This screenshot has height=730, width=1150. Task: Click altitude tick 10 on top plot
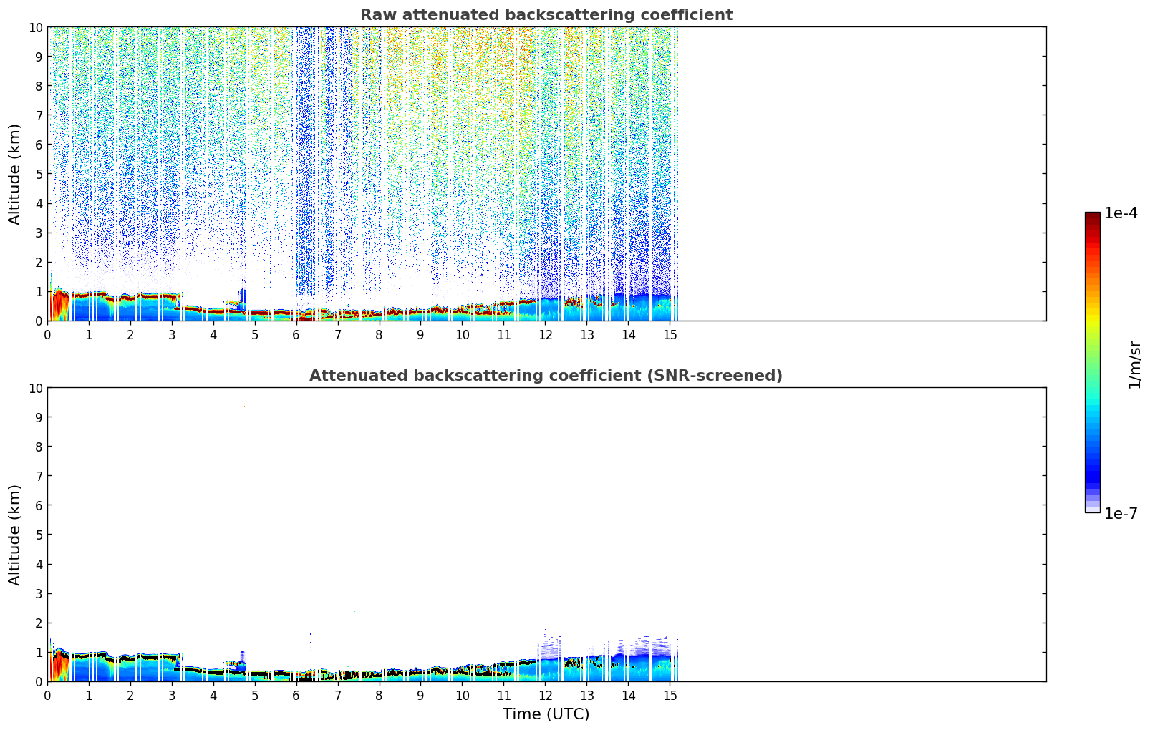34,27
